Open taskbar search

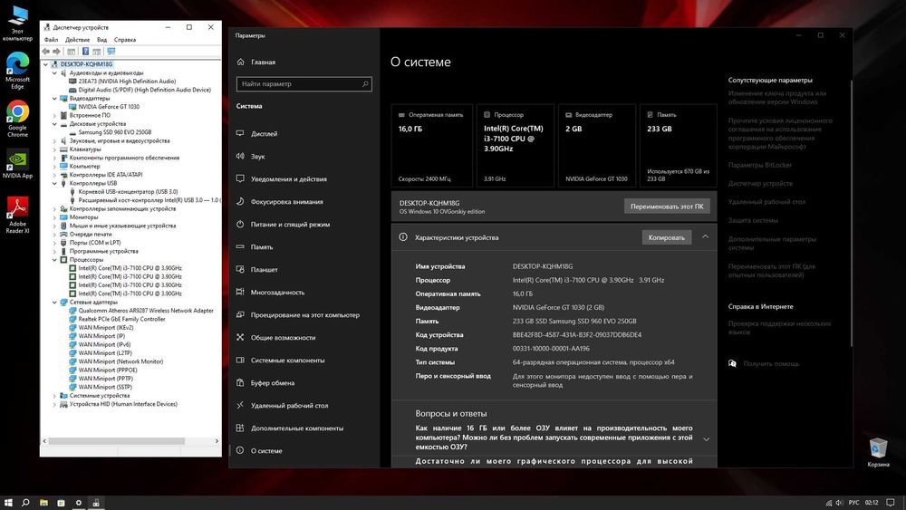25,503
